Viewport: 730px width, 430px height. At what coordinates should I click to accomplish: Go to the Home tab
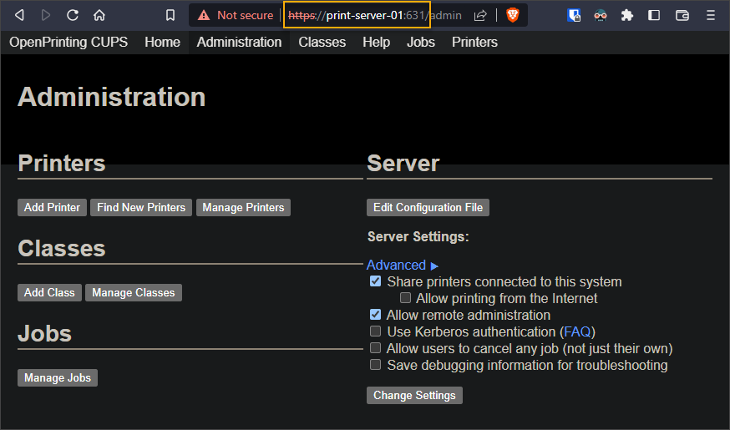(162, 42)
